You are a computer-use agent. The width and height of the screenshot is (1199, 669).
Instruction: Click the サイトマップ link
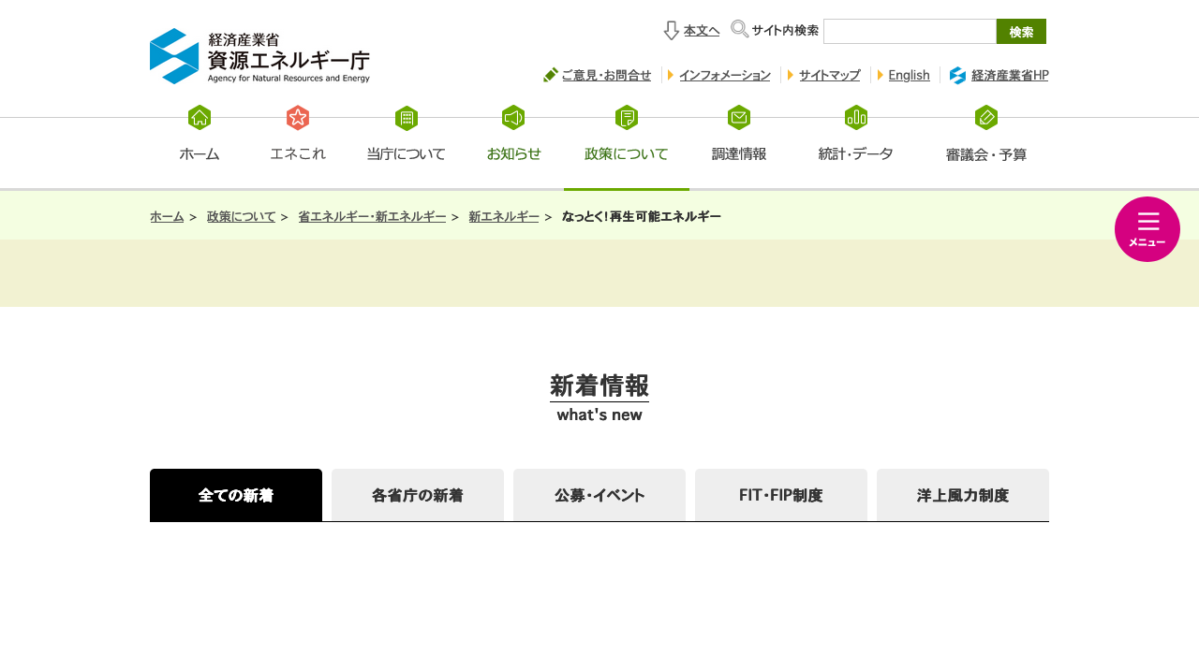[x=828, y=75]
